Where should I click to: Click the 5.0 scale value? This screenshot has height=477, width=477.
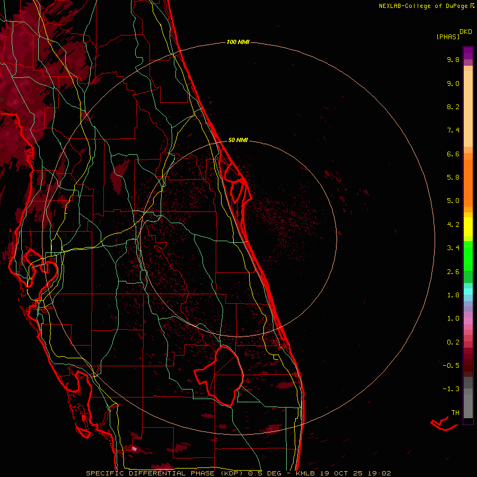point(453,201)
